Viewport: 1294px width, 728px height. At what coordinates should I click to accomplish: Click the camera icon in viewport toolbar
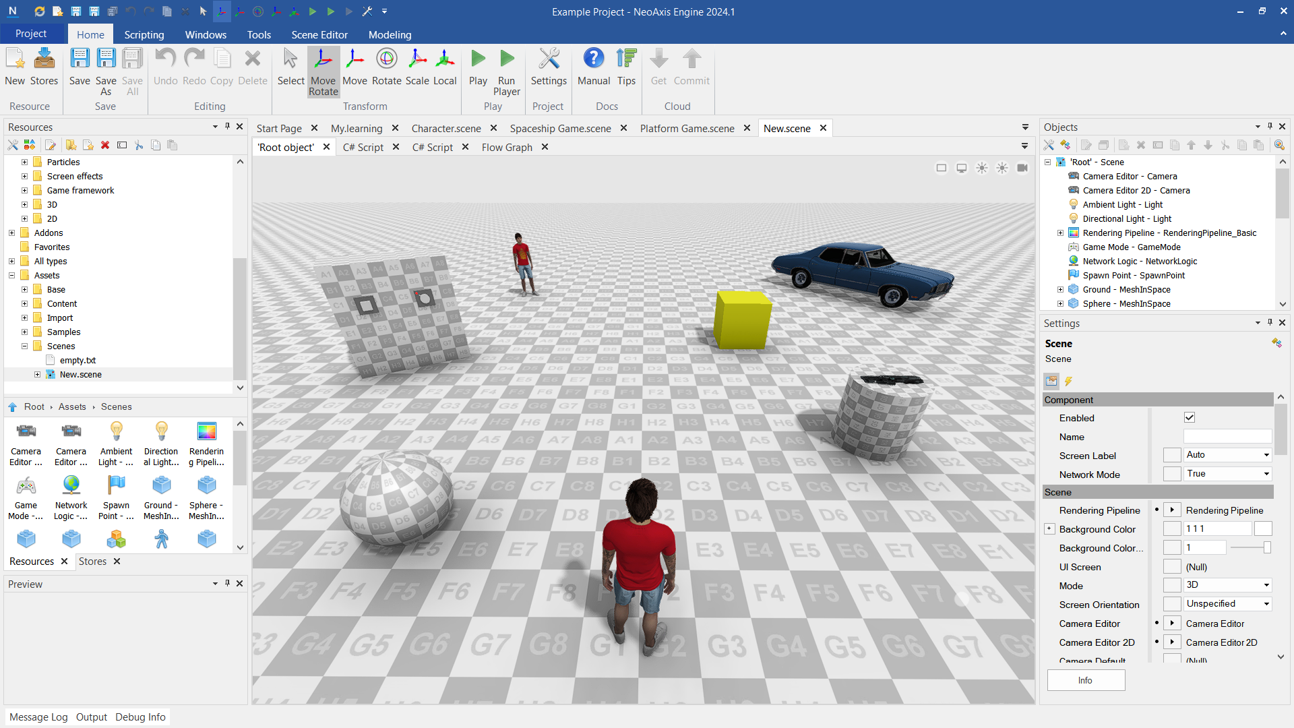[x=1022, y=168]
